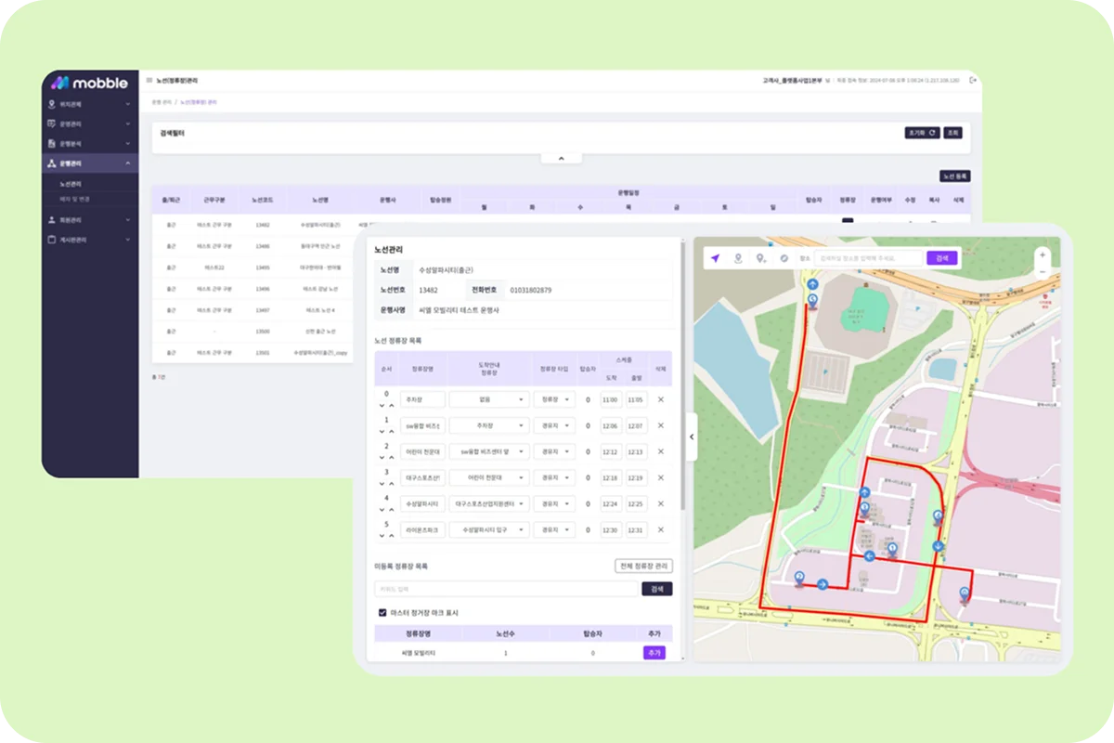Click the add-pin icon in map toolbar

pos(761,258)
